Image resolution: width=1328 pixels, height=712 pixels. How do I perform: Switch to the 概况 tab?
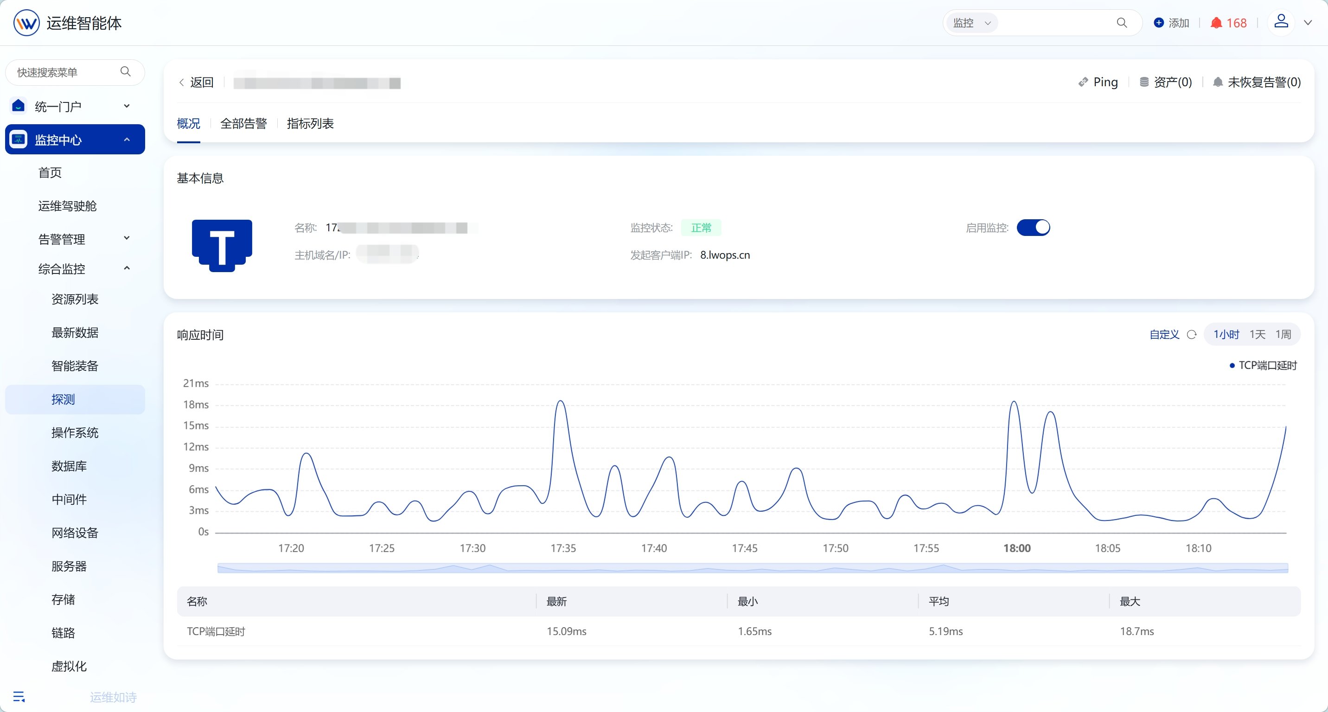[188, 123]
